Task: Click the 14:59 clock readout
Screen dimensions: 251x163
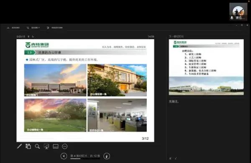Action: click(151, 37)
